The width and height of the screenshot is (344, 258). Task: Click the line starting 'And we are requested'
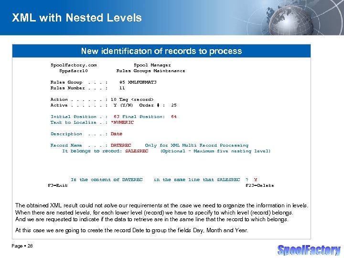click(x=151, y=219)
